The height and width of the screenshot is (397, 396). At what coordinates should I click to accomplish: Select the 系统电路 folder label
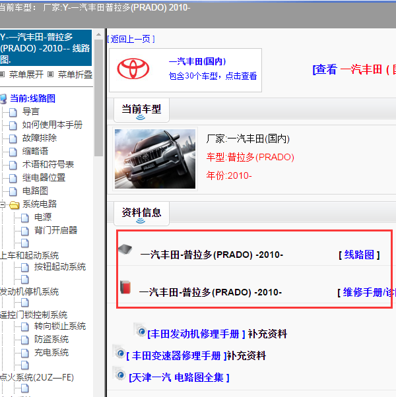(x=40, y=204)
